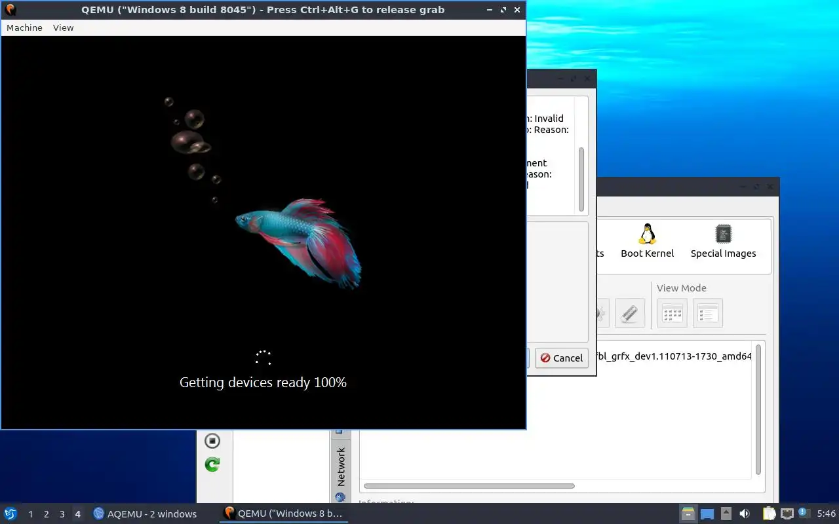
Task: Click the vertical scrollbar of the image list
Action: coord(758,409)
